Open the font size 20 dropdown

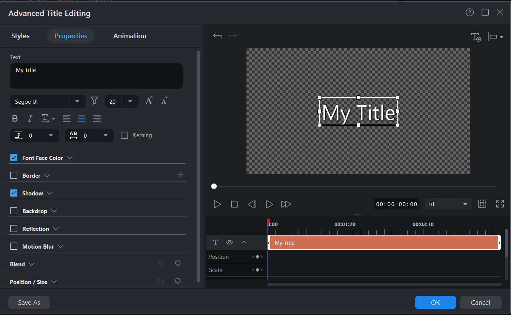tap(130, 101)
